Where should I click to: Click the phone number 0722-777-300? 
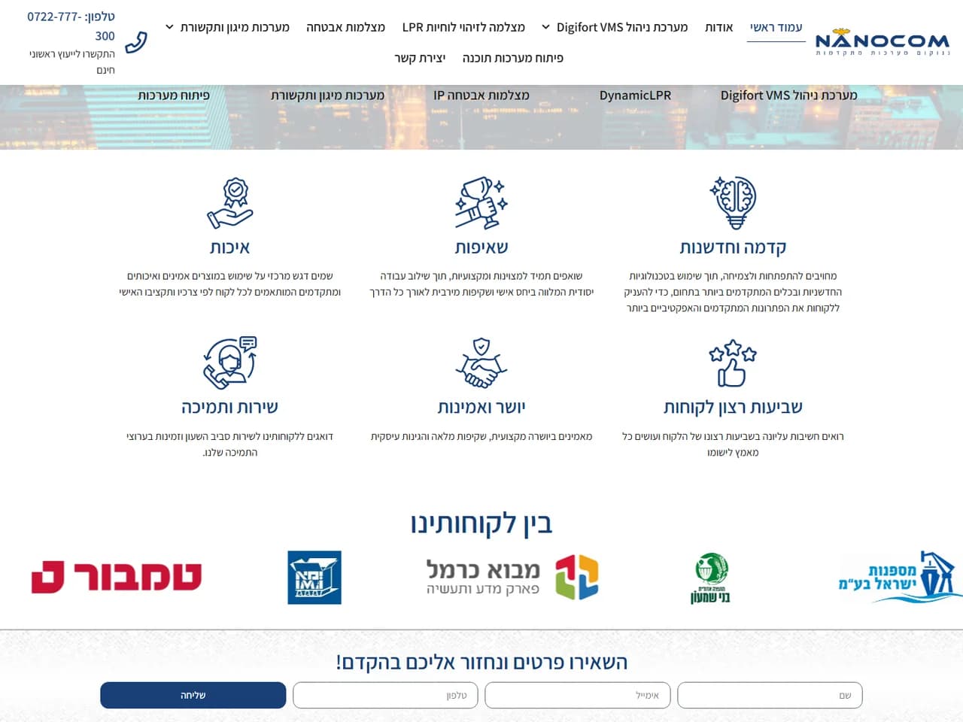point(72,26)
